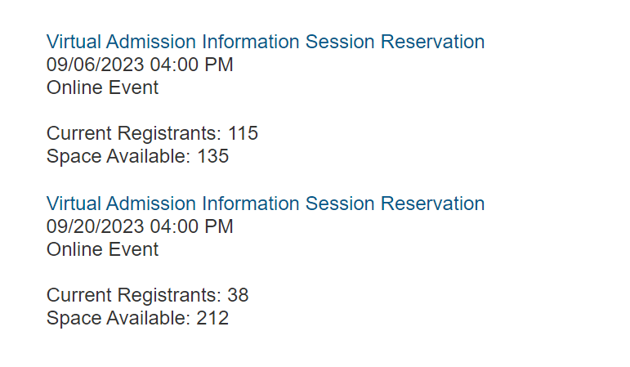
Task: Select the available space number 135
Action: (x=213, y=156)
